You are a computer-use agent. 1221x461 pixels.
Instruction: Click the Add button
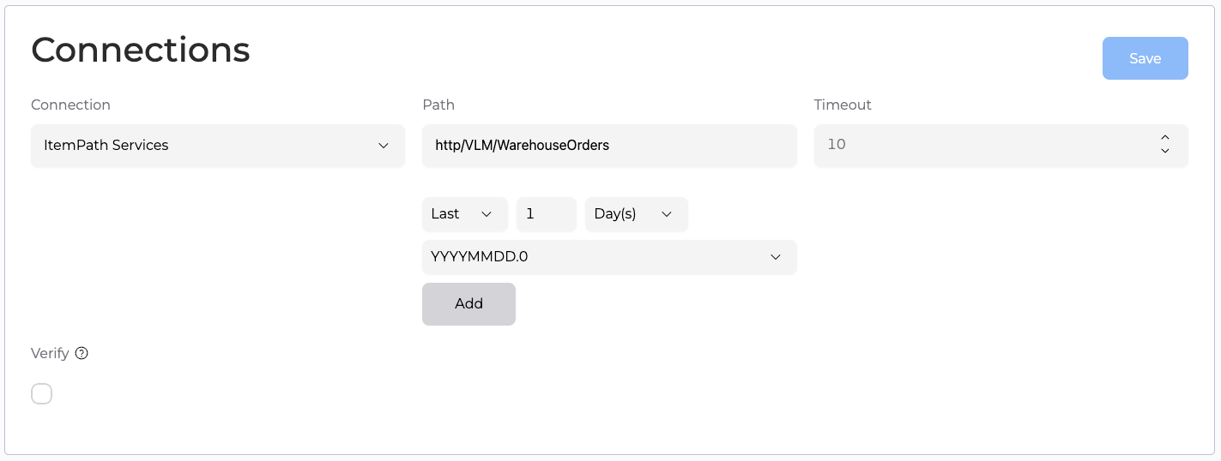pyautogui.click(x=468, y=303)
